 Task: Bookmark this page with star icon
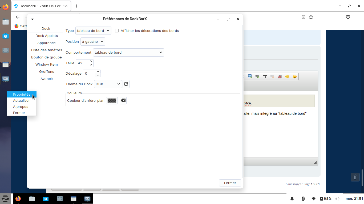pyautogui.click(x=311, y=17)
